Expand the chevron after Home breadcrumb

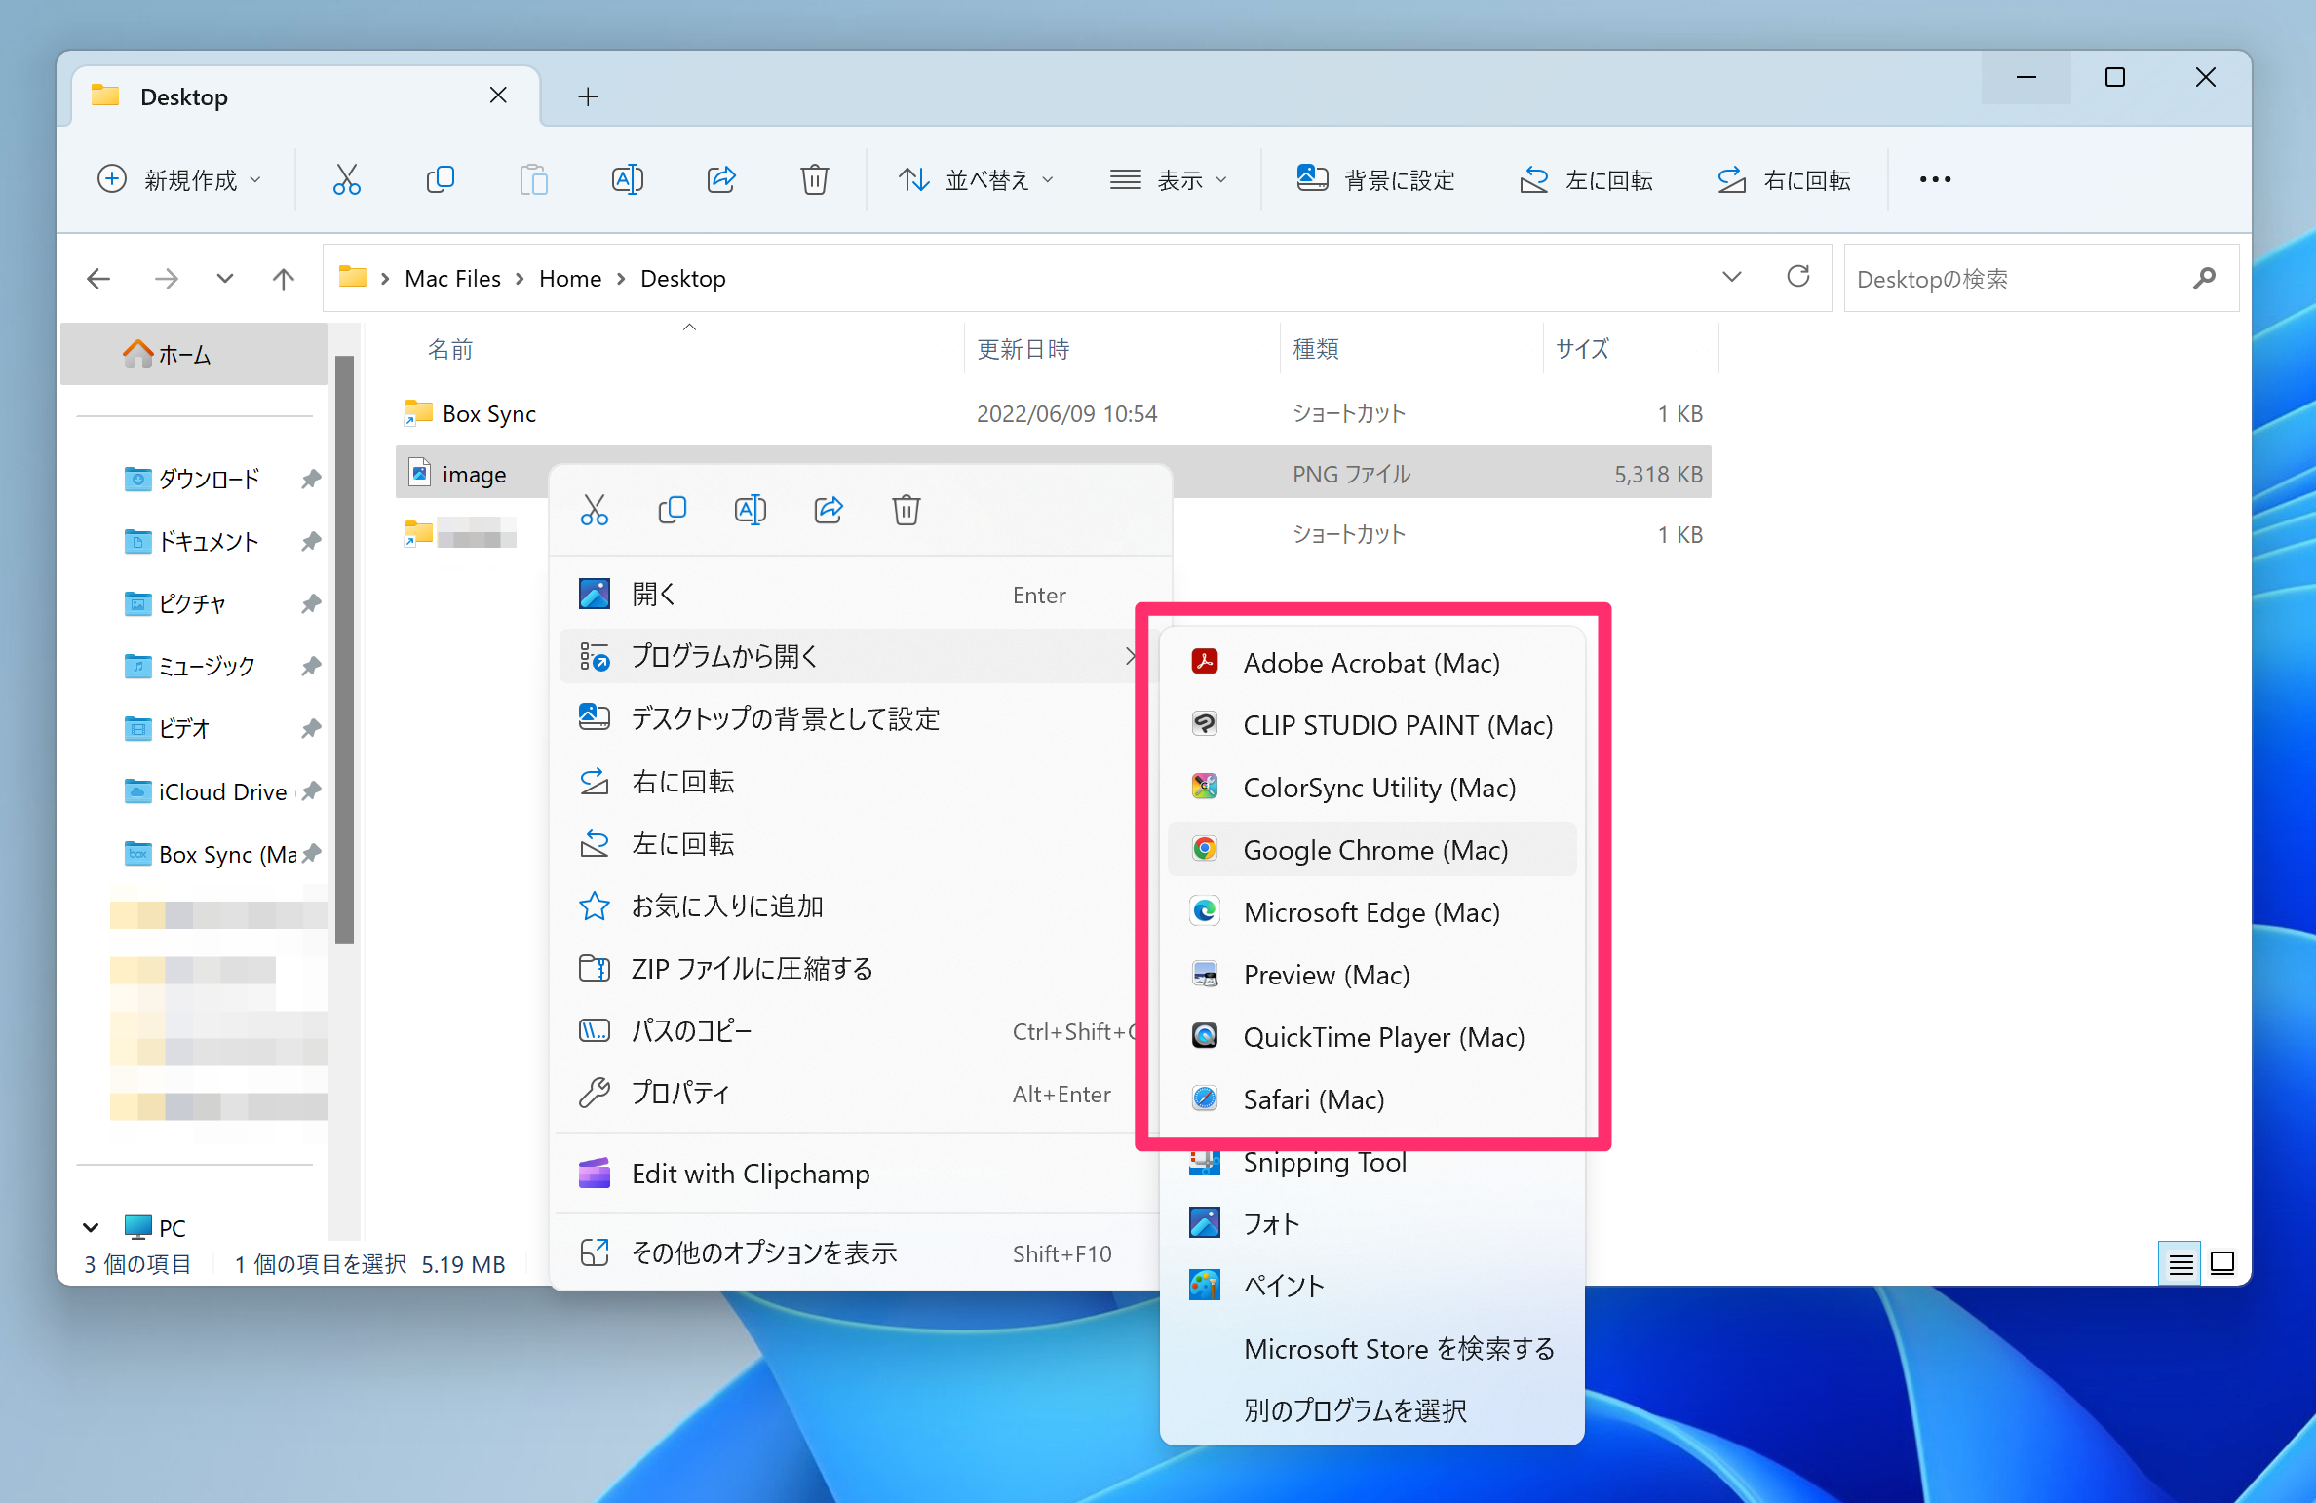(x=621, y=279)
